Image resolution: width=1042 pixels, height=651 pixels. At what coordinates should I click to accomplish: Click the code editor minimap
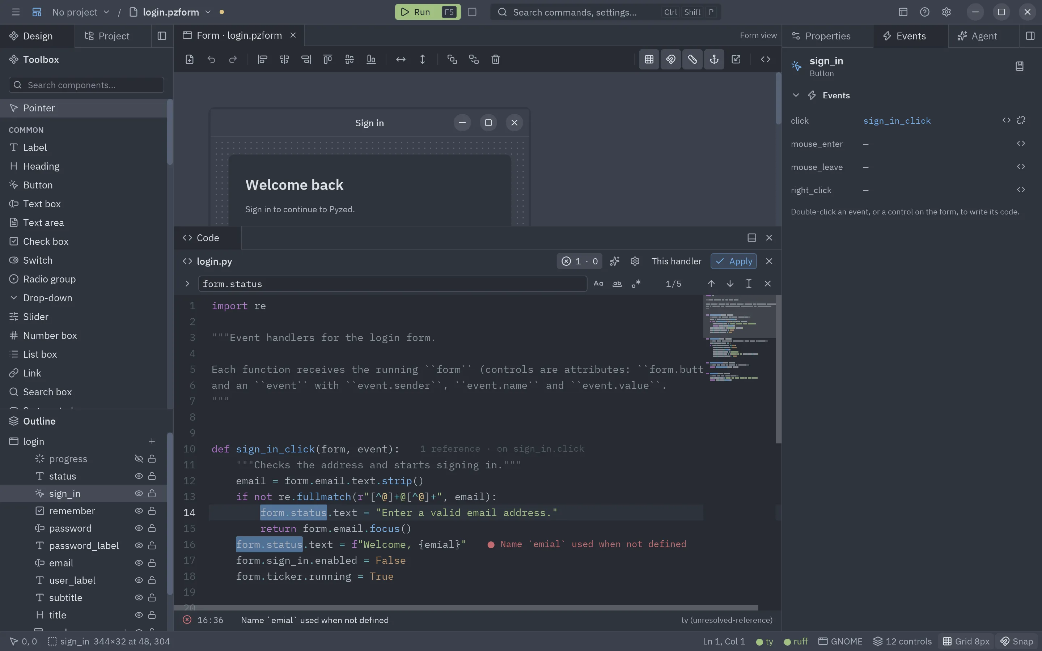coord(739,450)
